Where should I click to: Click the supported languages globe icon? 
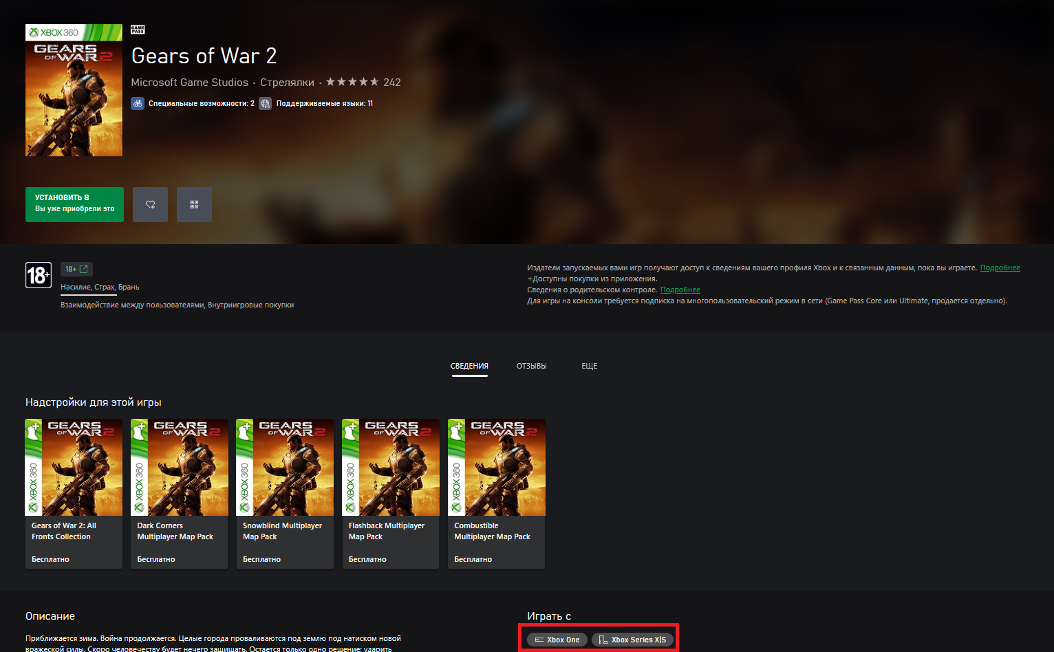point(265,103)
